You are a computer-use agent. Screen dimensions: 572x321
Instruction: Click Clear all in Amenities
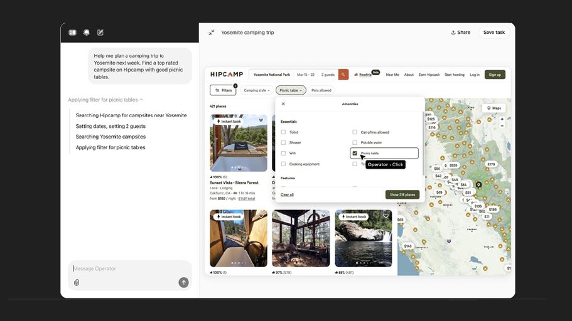(287, 194)
